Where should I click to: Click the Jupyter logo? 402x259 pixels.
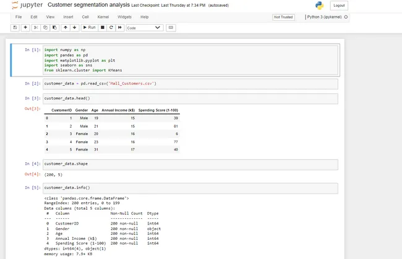tap(27, 5)
